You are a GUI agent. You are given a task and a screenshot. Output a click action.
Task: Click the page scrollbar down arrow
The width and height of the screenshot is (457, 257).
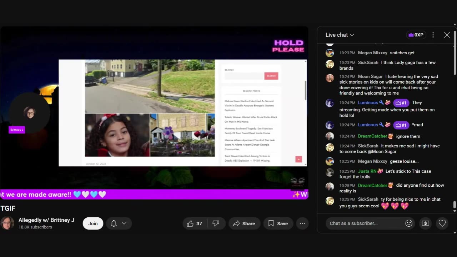click(x=455, y=233)
